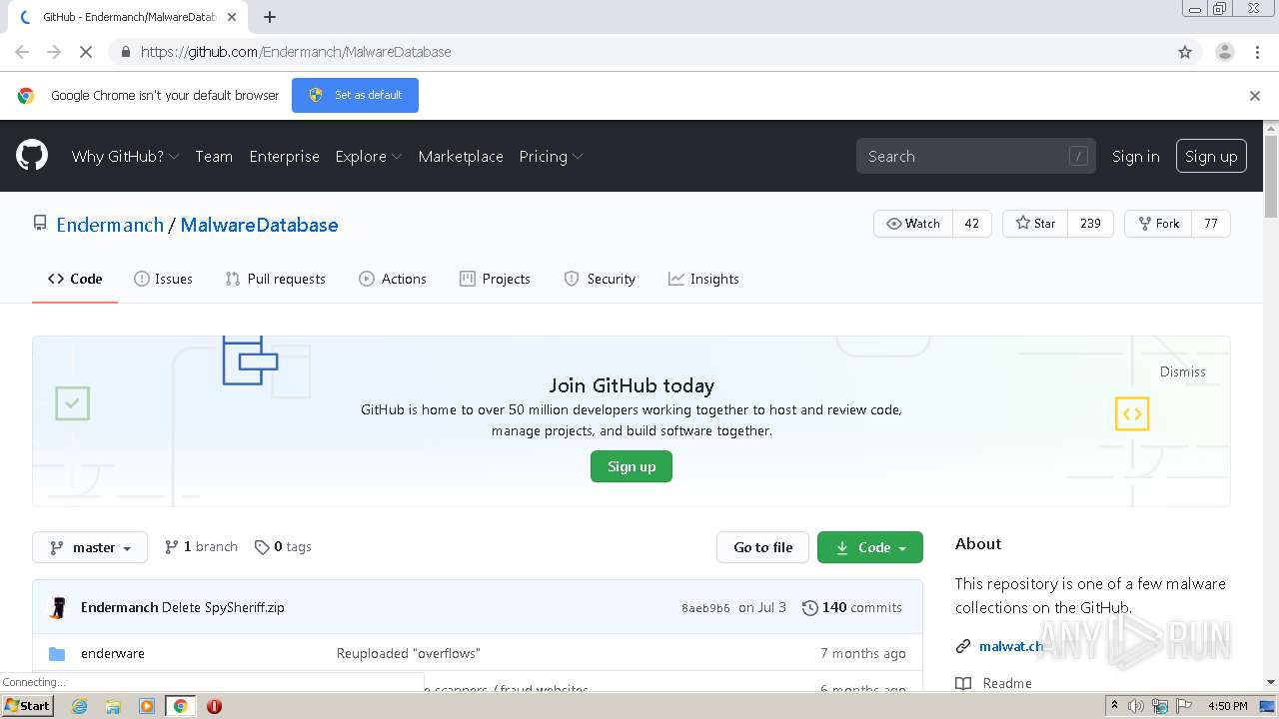The image size is (1279, 719).
Task: Expand the Pricing menu
Action: [551, 157]
